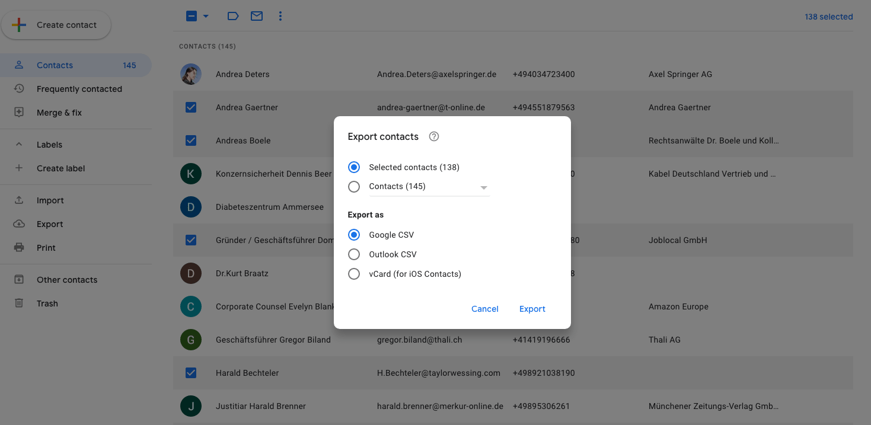Viewport: 871px width, 425px height.
Task: Click the Create contact plus icon
Action: pos(18,25)
